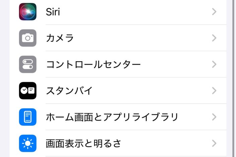
Task: Expand 画面表示と明るさ chevron arrow
Action: pyautogui.click(x=214, y=143)
